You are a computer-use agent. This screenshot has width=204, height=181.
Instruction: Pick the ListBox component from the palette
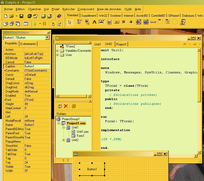(138, 22)
